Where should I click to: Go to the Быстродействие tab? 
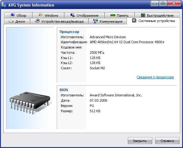157,15
